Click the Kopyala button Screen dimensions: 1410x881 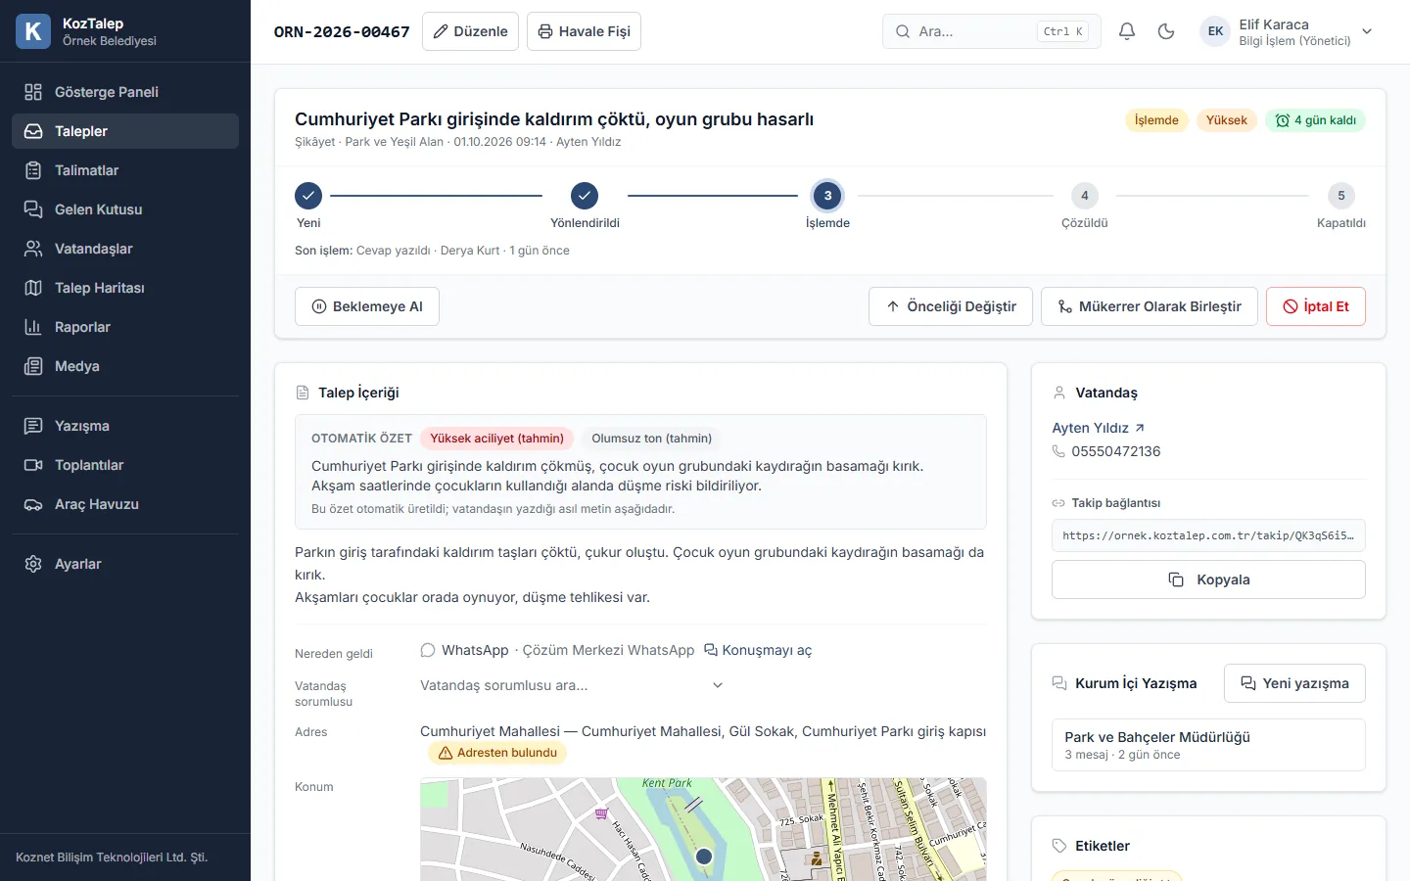1208,580
